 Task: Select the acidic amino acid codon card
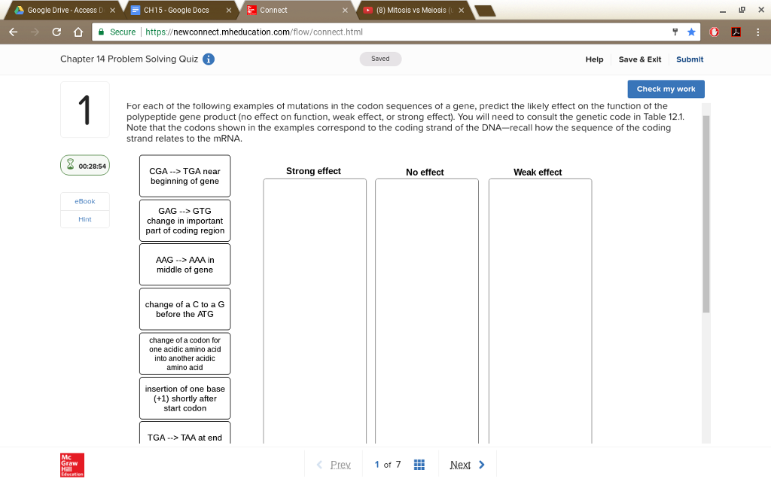point(185,354)
